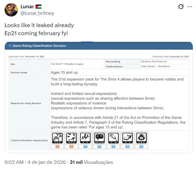The image size is (196, 170).
Task: Click Lunar's profile avatar
Action: pyautogui.click(x=11, y=10)
